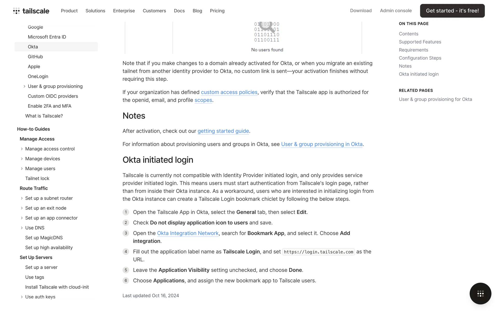Open the Product menu
This screenshot has height=311, width=498.
click(69, 11)
